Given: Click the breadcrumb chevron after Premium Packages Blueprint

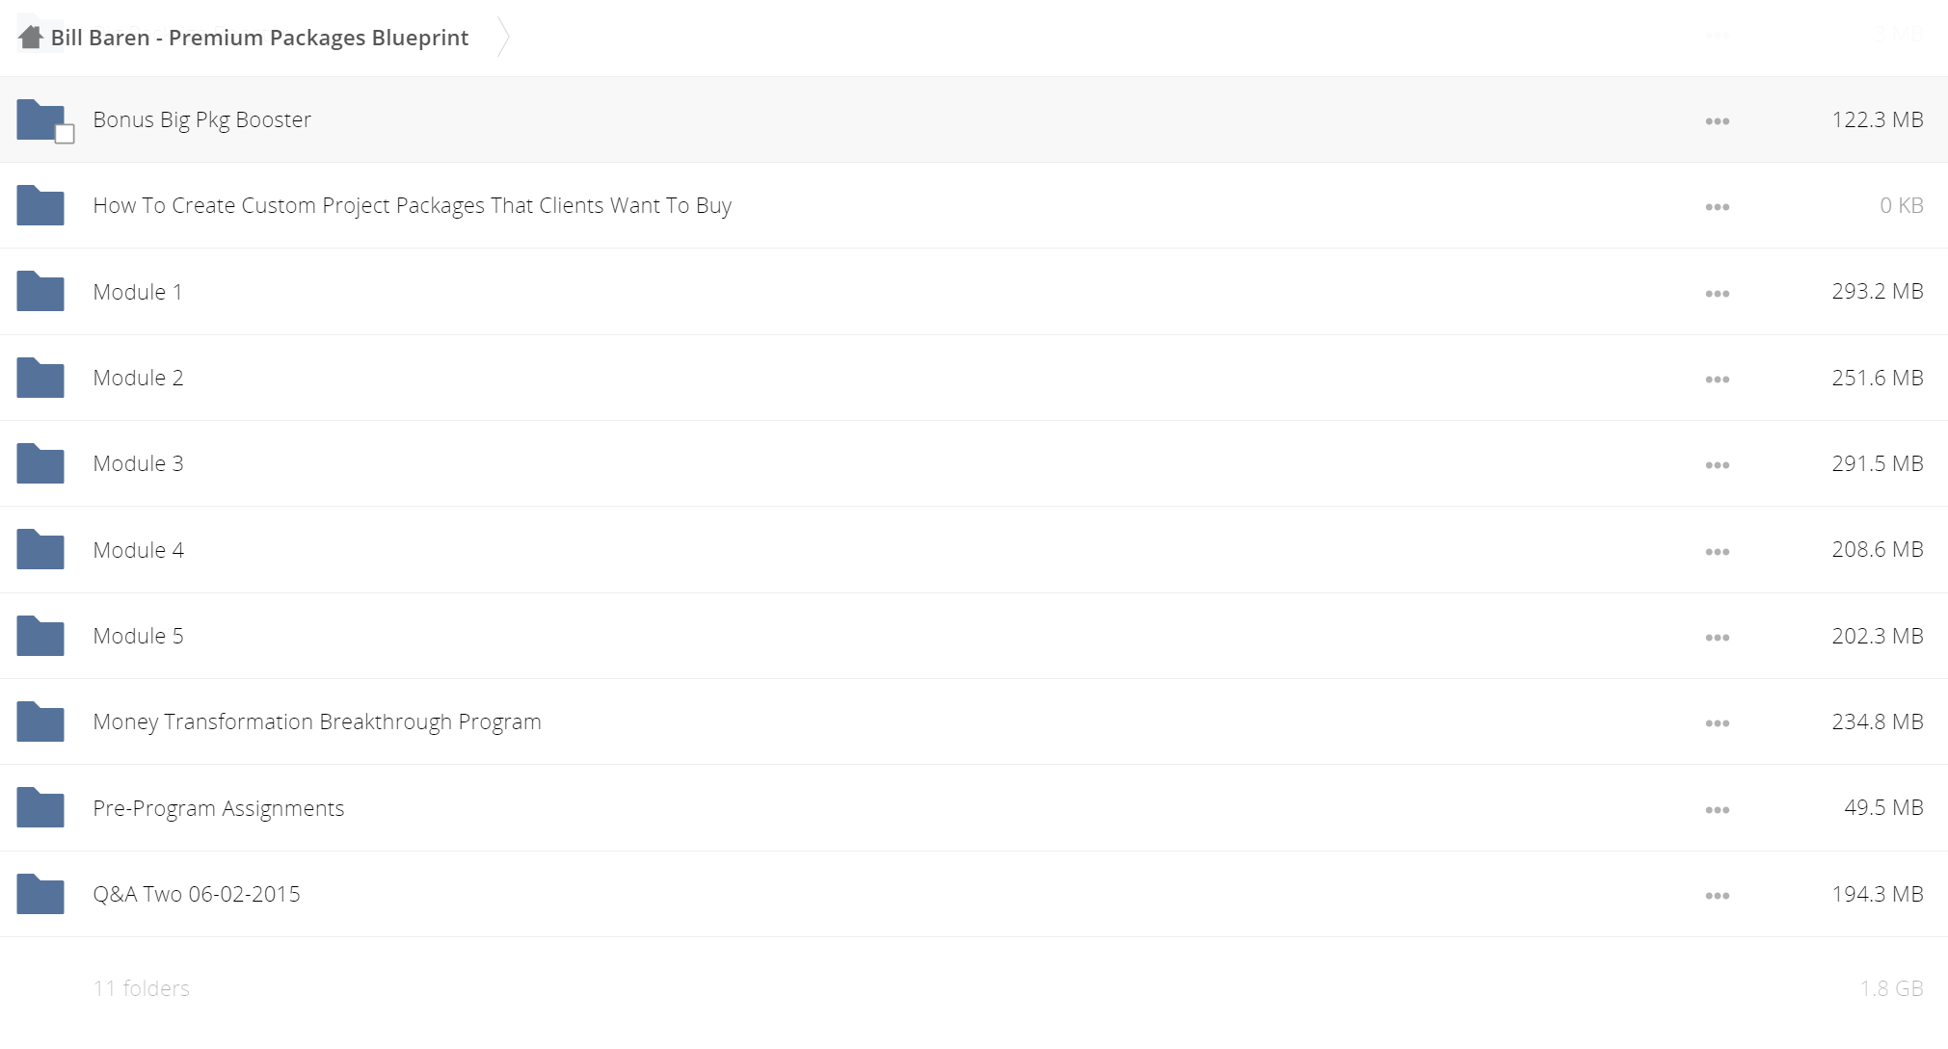Looking at the screenshot, I should point(503,37).
